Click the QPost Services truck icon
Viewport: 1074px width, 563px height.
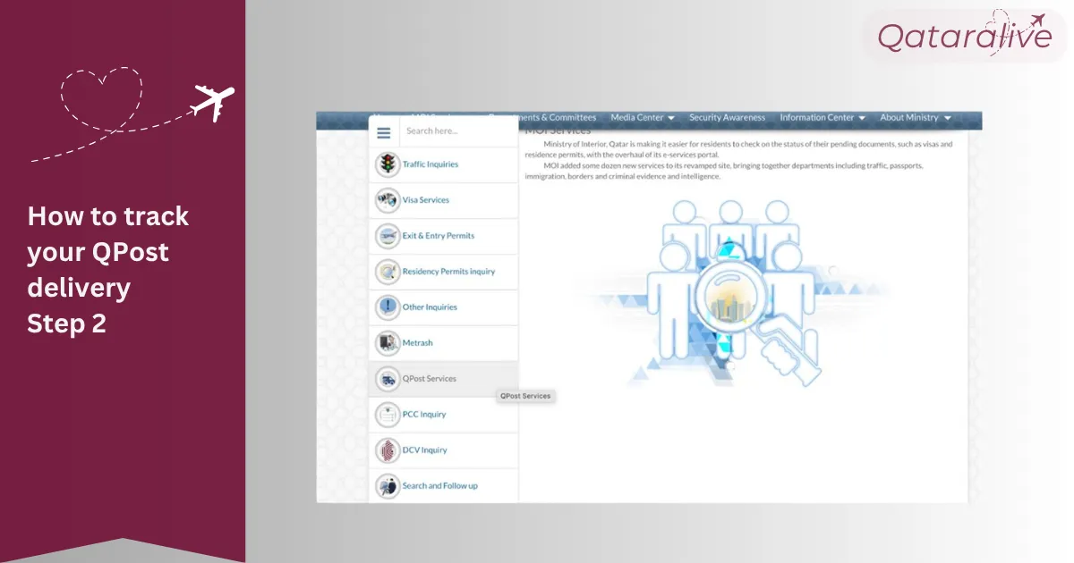(388, 379)
